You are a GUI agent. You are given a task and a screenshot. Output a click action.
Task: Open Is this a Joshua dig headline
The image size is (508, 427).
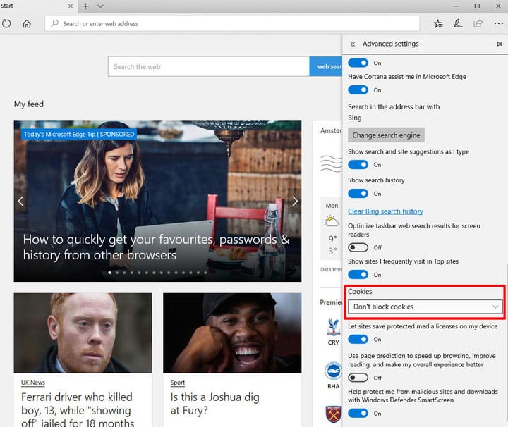tap(214, 403)
